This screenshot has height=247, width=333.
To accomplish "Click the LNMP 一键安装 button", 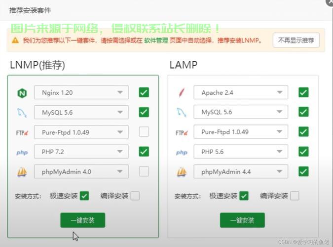I will (82, 220).
